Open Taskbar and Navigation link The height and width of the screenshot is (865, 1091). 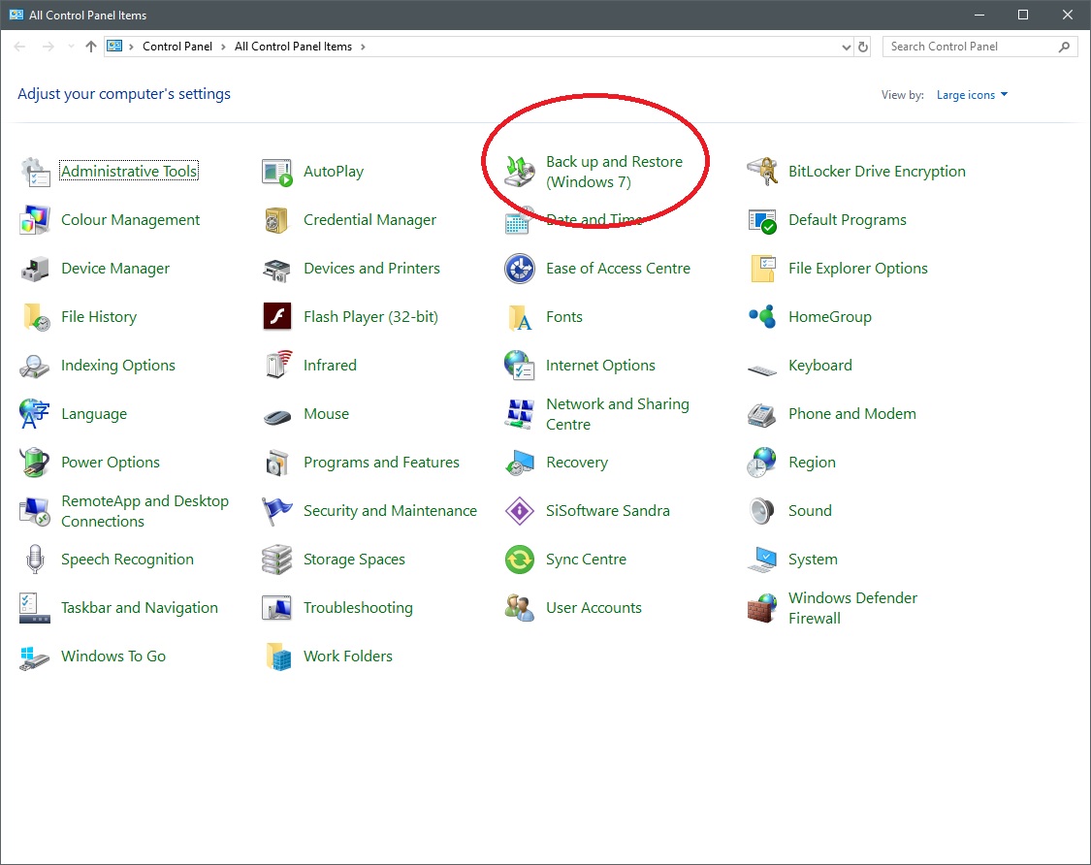[139, 608]
